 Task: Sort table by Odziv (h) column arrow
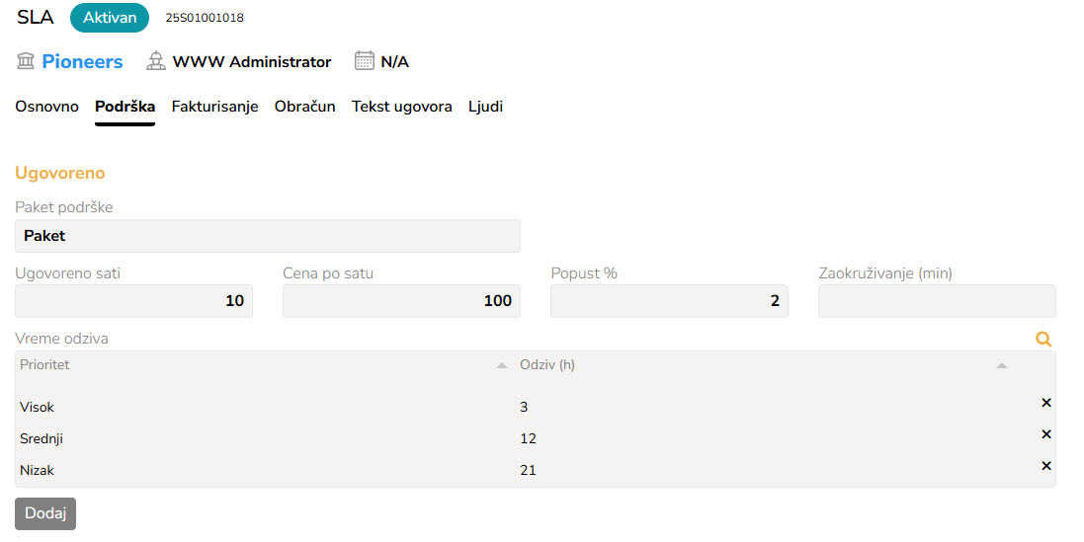[1002, 365]
